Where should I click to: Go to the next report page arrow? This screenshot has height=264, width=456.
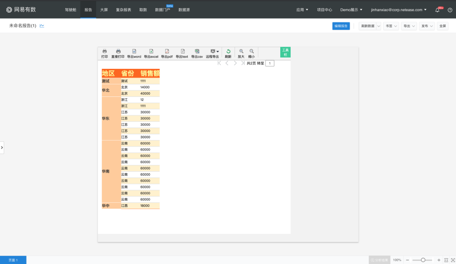pyautogui.click(x=235, y=63)
